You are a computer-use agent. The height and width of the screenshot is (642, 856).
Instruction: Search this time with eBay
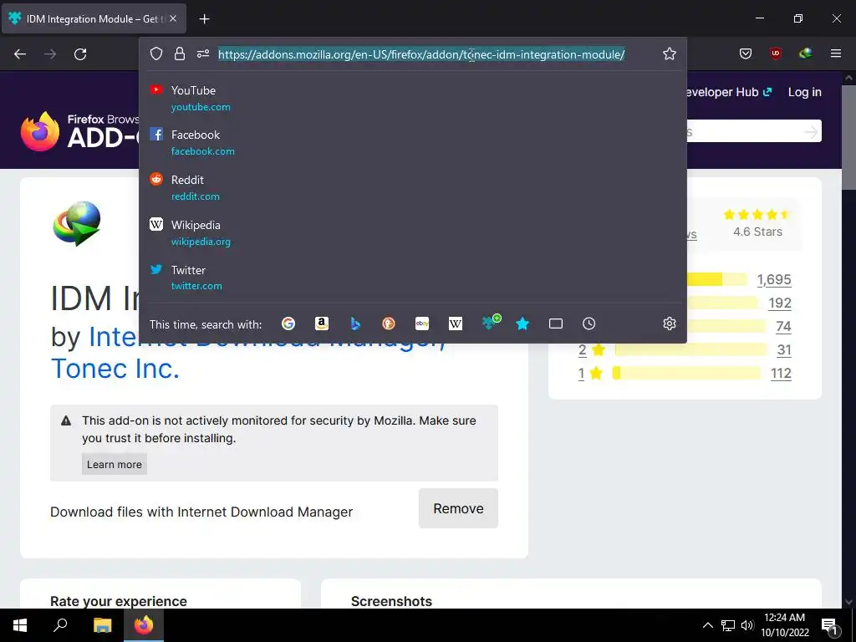click(x=422, y=324)
